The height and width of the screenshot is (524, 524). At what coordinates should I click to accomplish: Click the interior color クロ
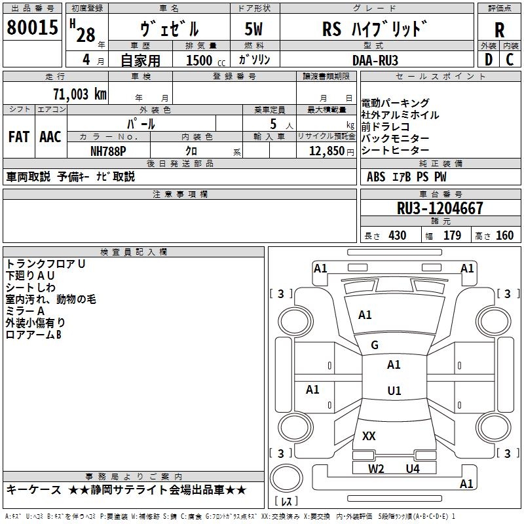191,151
